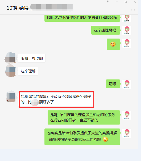The image size is (141, 161).
Task: Click emoji at end of 能解决很多学员 message
Action: (x=105, y=139)
